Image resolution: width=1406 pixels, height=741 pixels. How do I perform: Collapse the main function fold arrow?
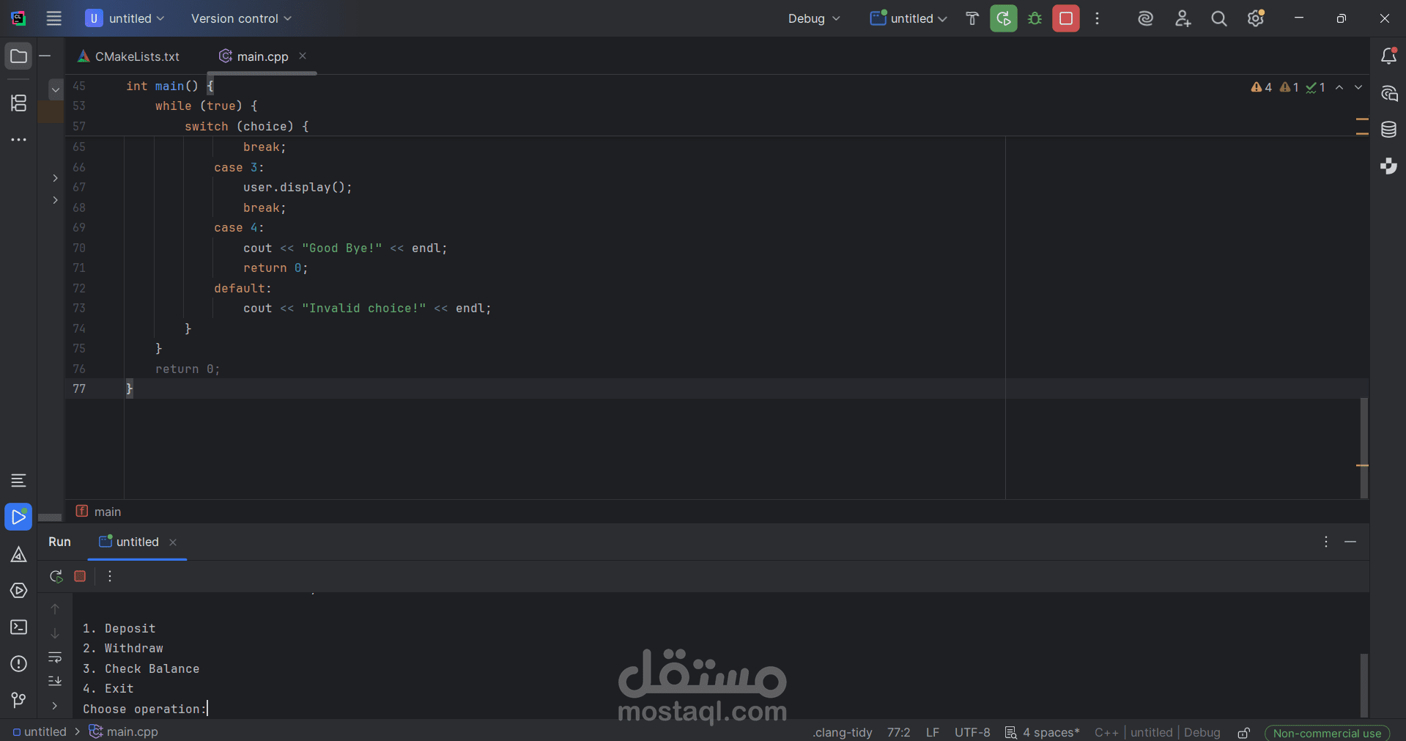56,89
